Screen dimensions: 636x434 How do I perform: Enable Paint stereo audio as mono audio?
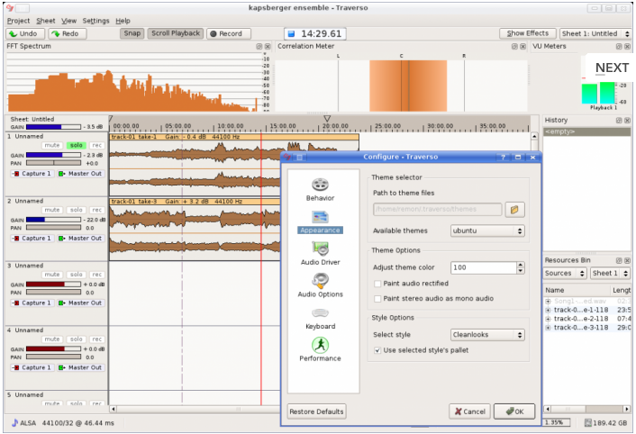[377, 299]
